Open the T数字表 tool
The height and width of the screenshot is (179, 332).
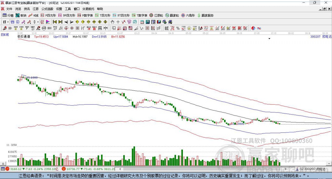(139, 16)
